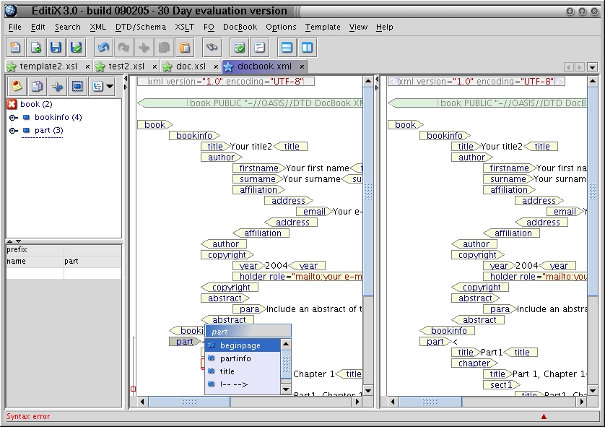Click the Save and validate icon
This screenshot has height=427, width=605.
[77, 48]
